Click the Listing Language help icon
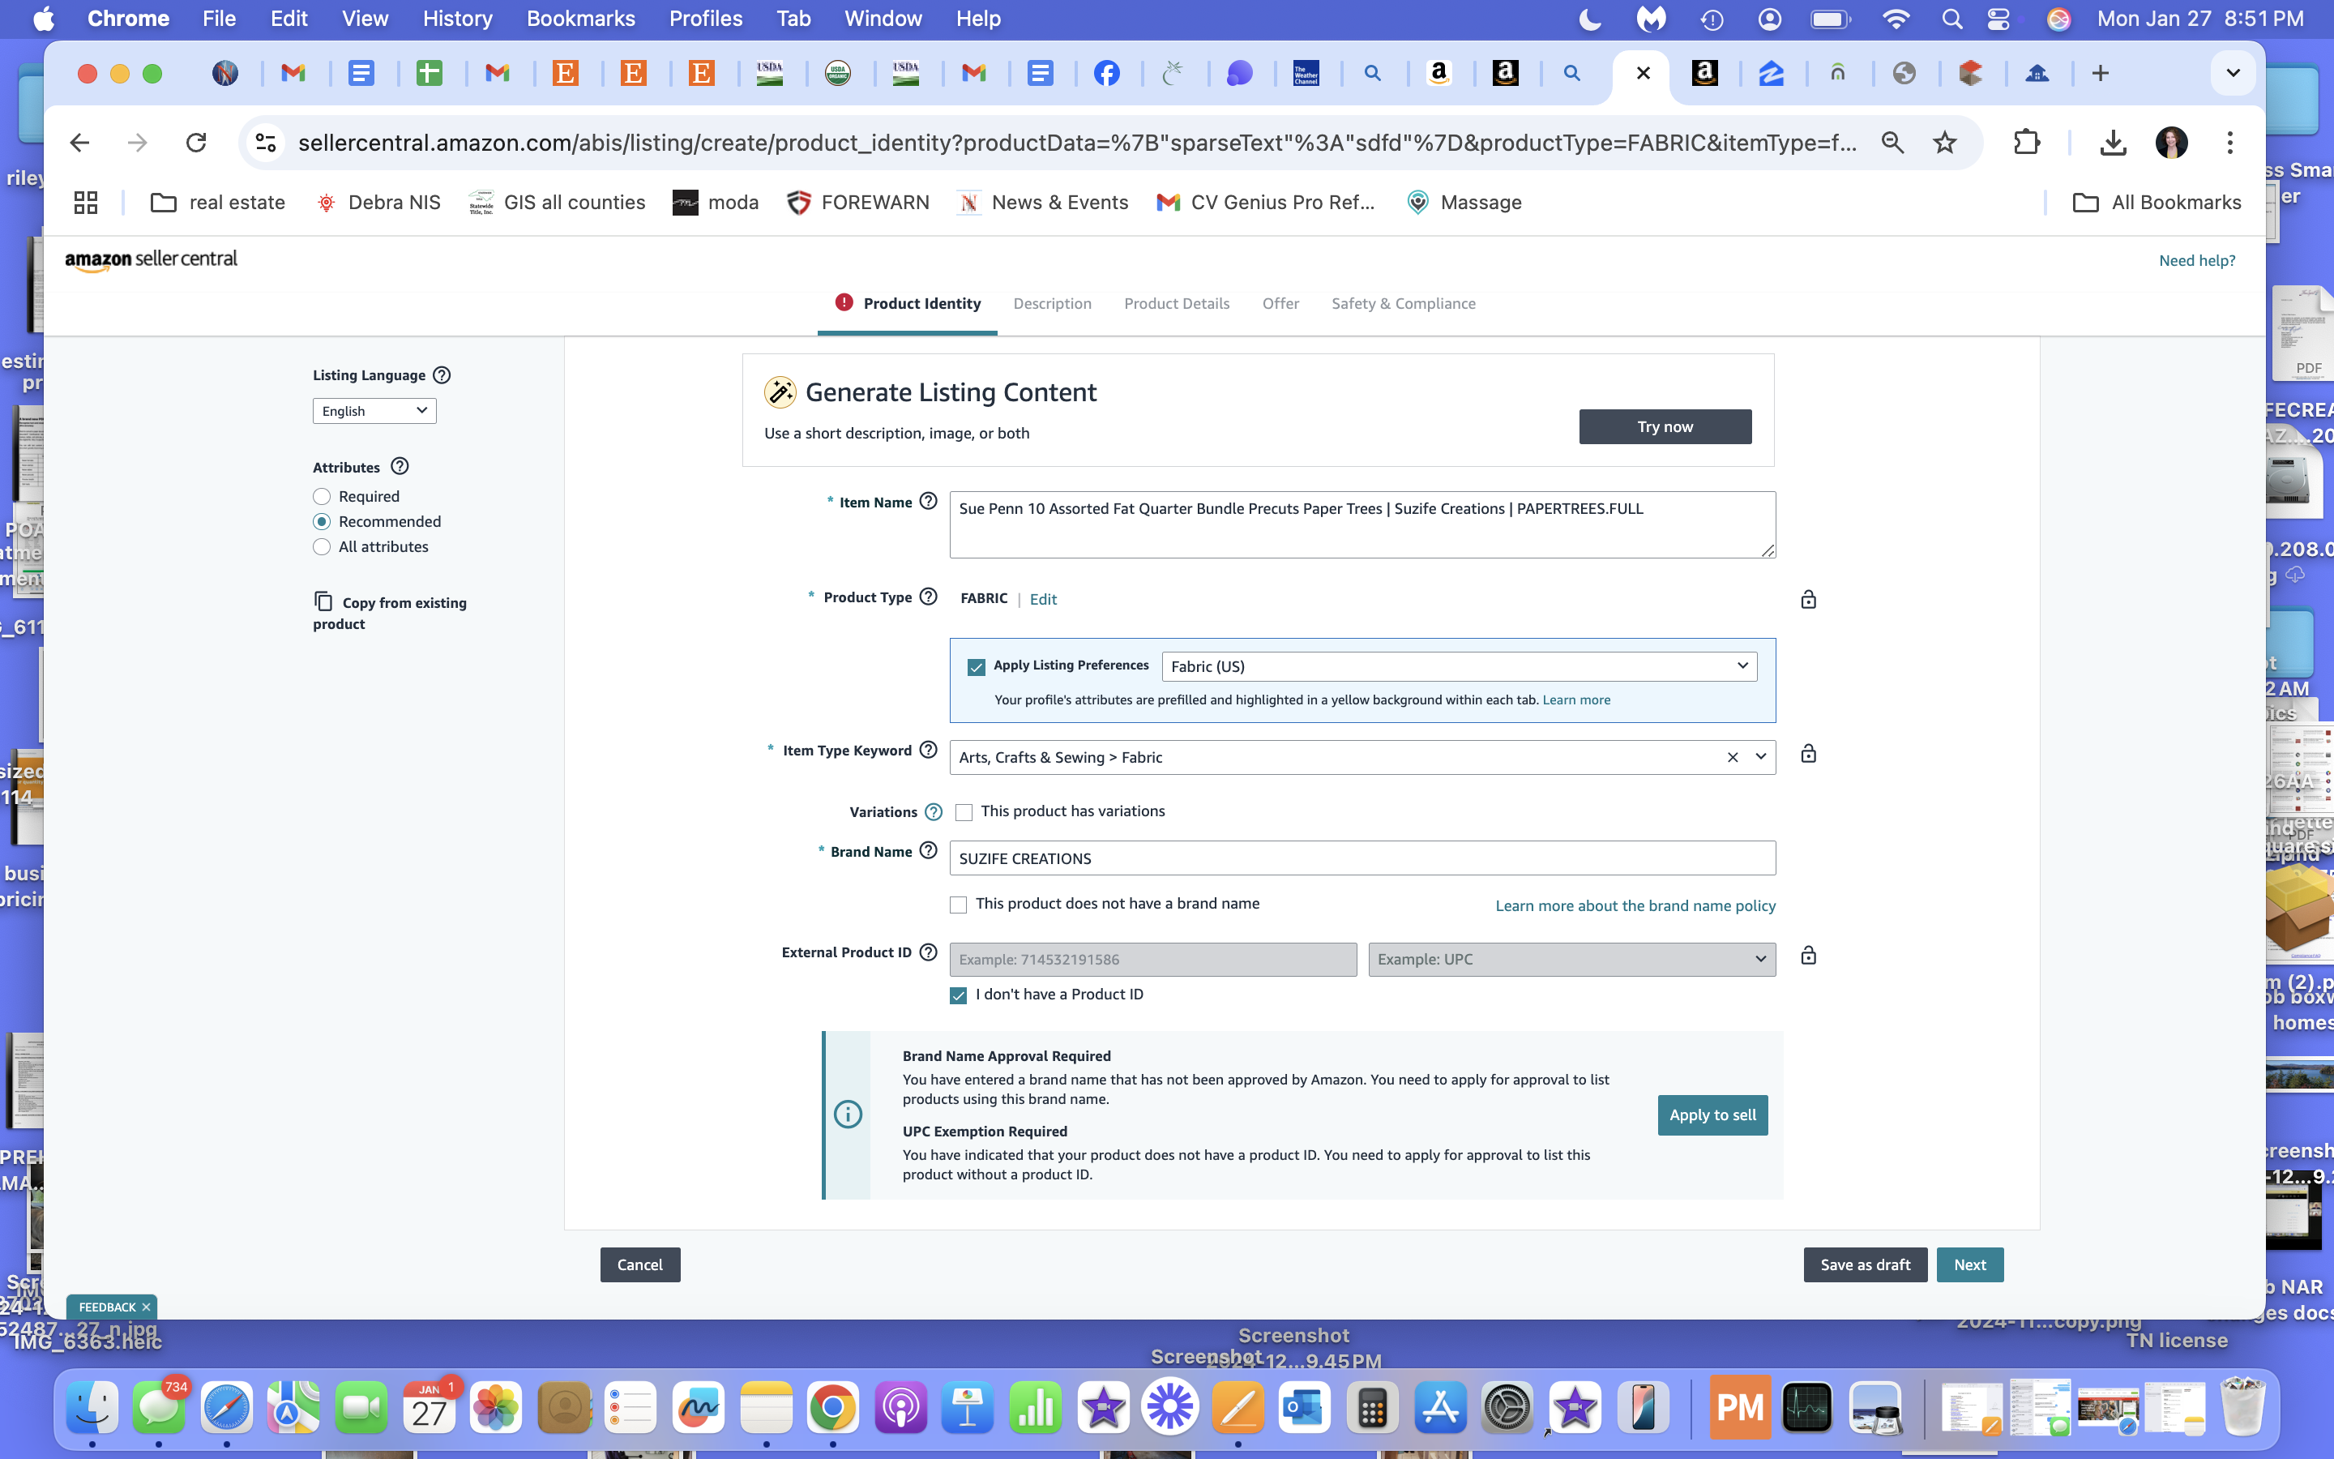The height and width of the screenshot is (1459, 2334). click(x=442, y=374)
